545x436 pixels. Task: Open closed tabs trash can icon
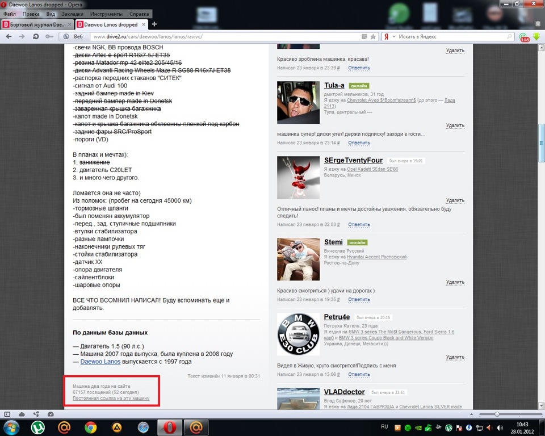(538, 24)
